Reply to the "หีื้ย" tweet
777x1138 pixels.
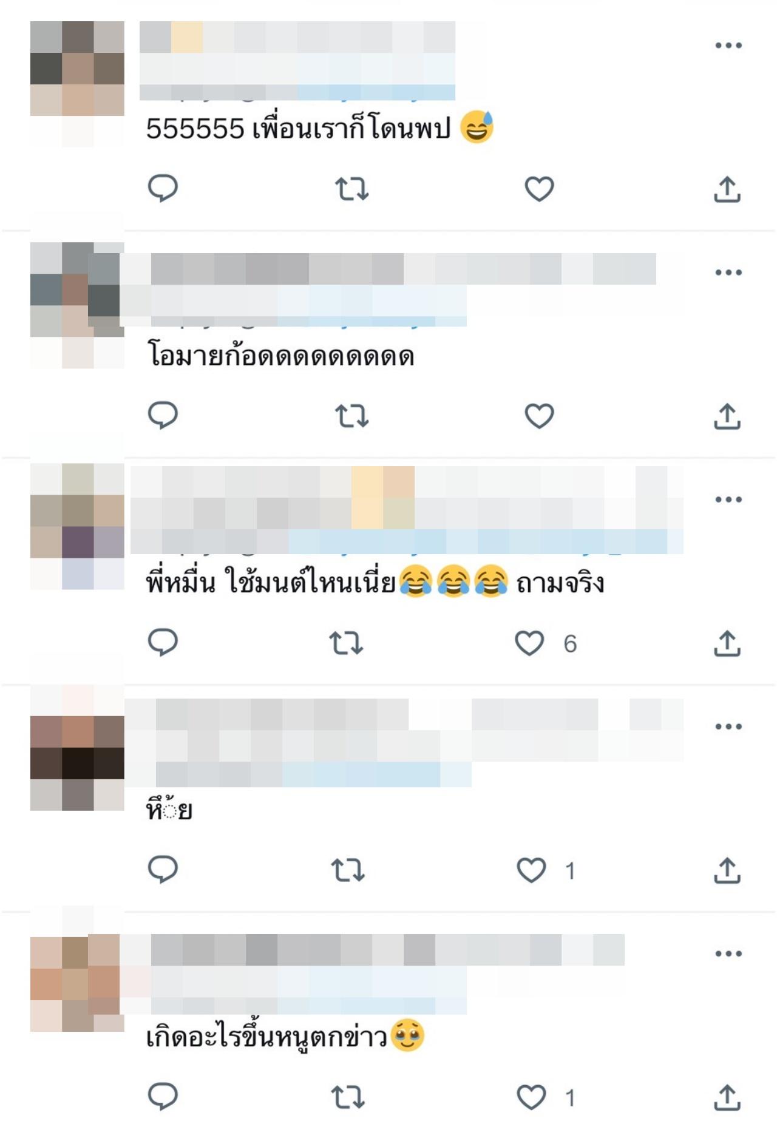(x=163, y=870)
